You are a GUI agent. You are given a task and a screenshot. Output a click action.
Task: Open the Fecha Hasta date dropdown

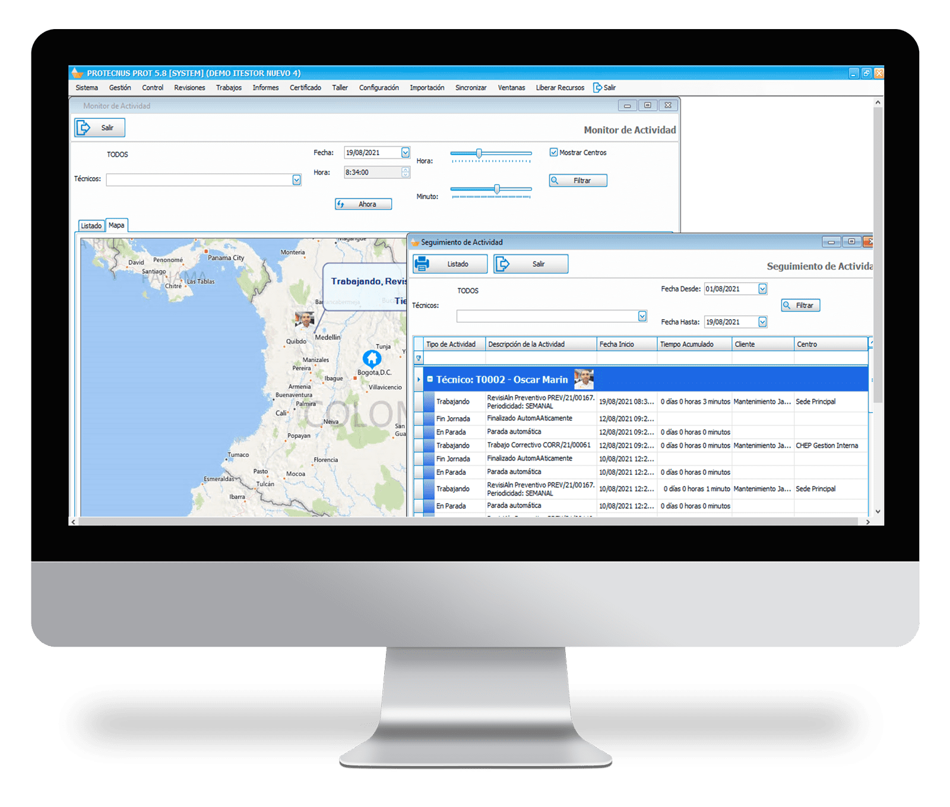coord(762,322)
